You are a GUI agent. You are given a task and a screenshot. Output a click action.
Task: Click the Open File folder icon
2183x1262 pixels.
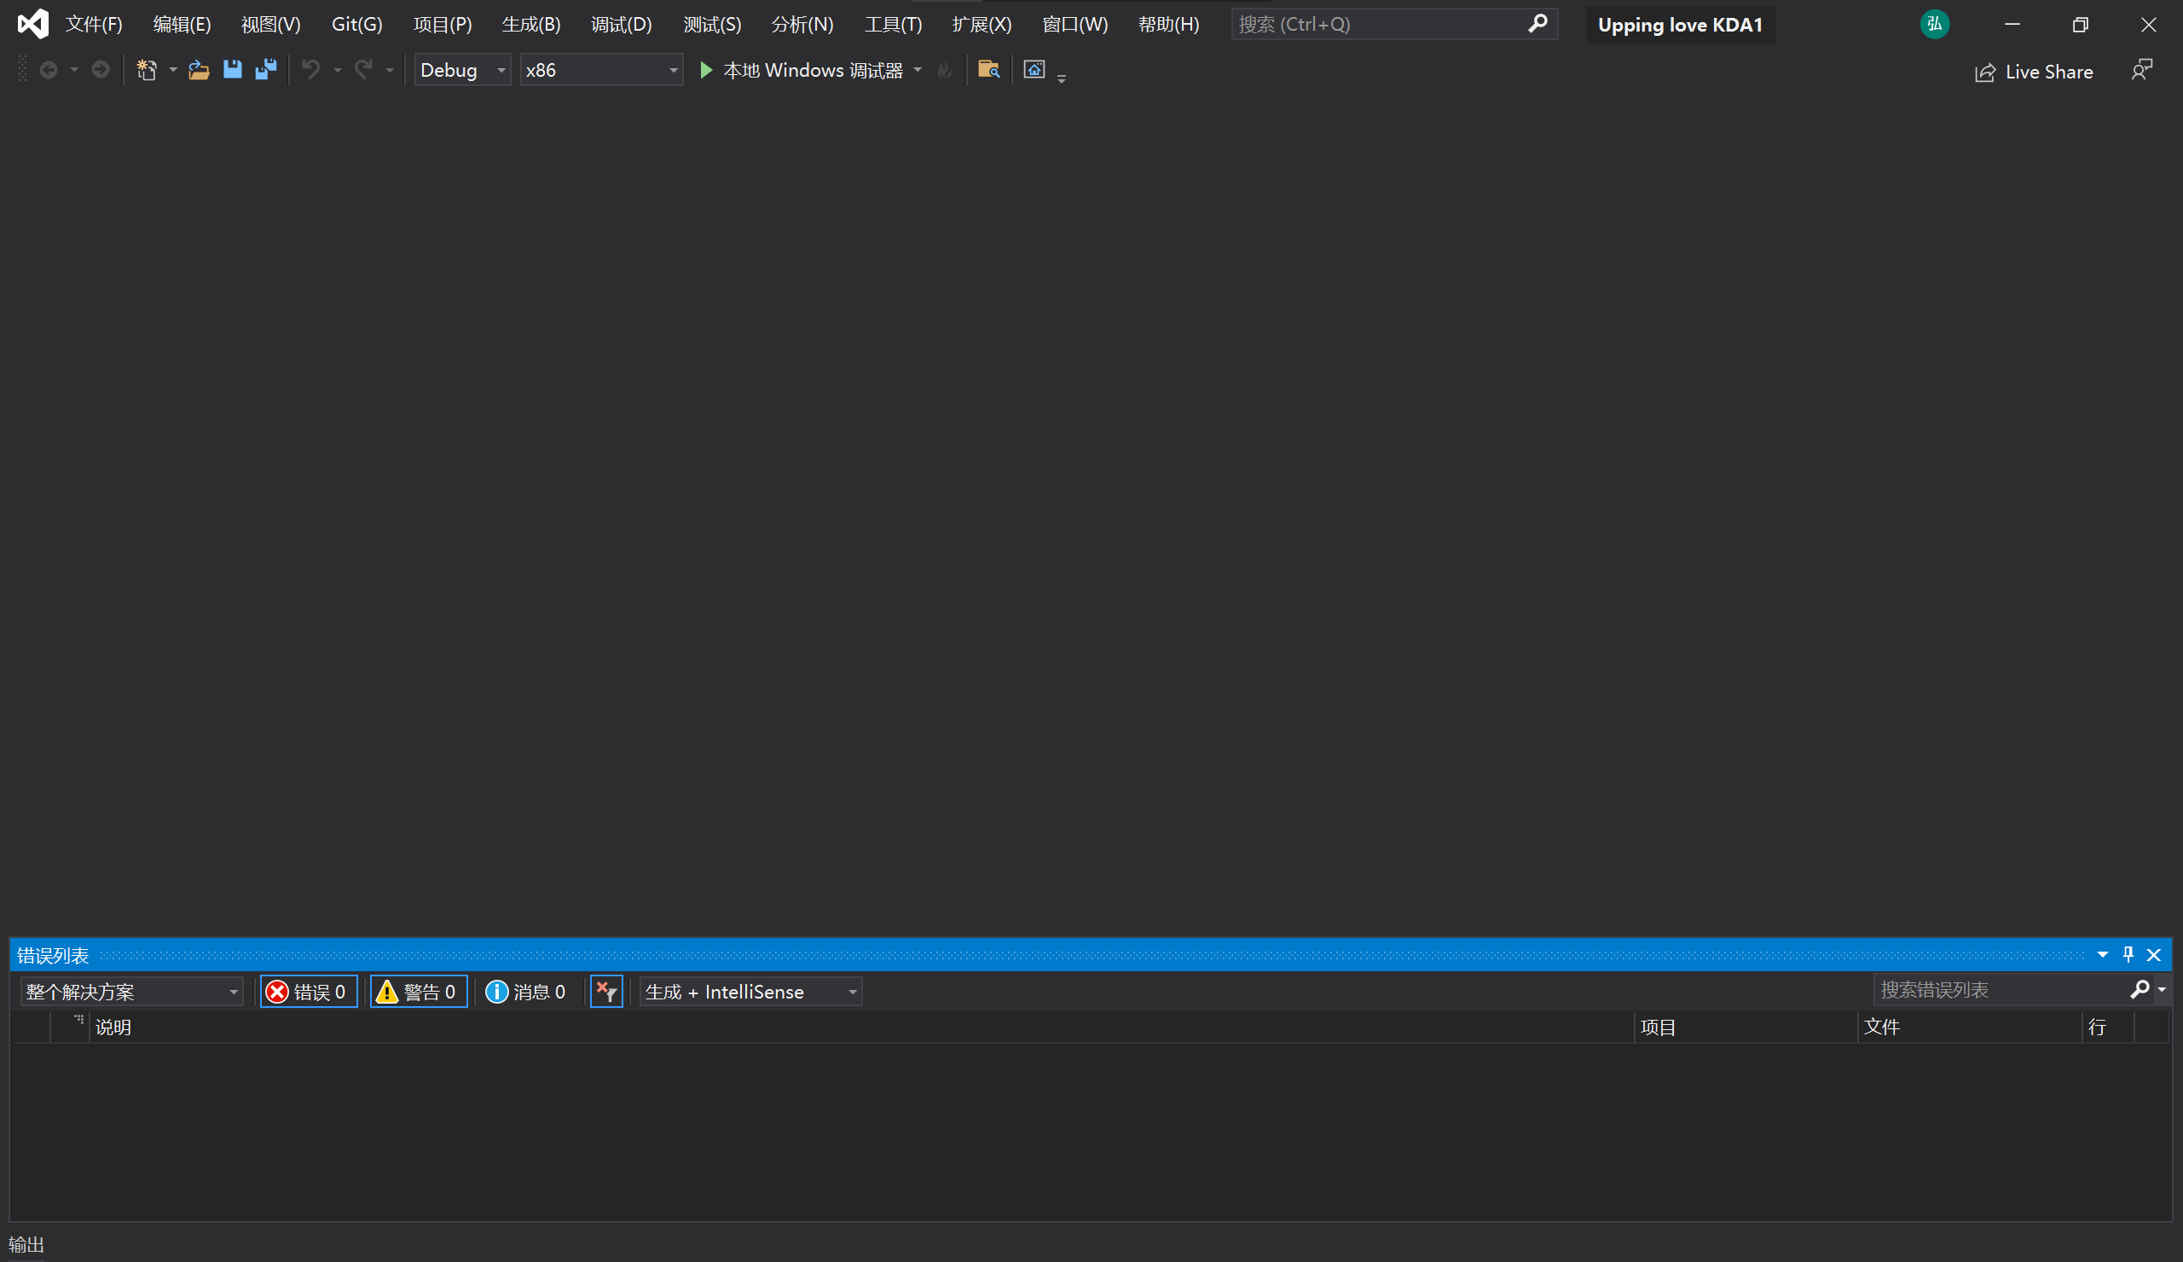pyautogui.click(x=199, y=70)
